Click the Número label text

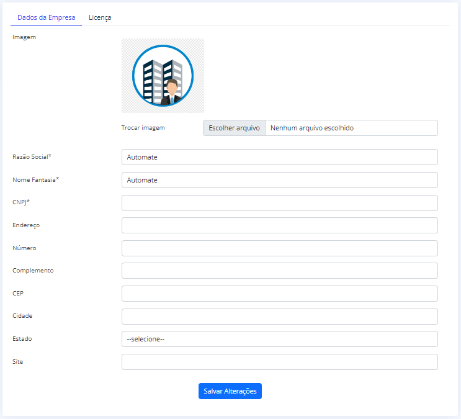tap(24, 248)
